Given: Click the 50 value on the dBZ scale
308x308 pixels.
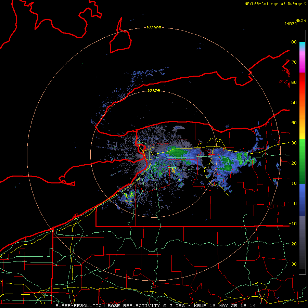Looking at the screenshot, I should (x=294, y=103).
